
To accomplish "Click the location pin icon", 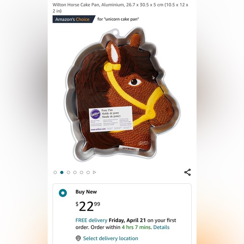I will coord(78,239).
